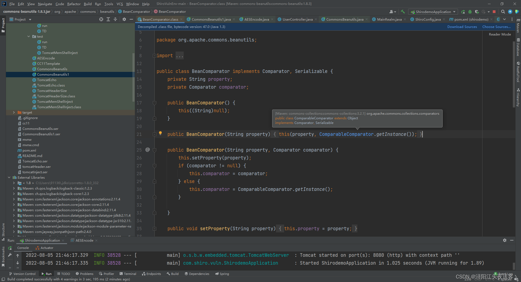Open Run panel gear settings
This screenshot has height=282, width=521.
[x=505, y=240]
